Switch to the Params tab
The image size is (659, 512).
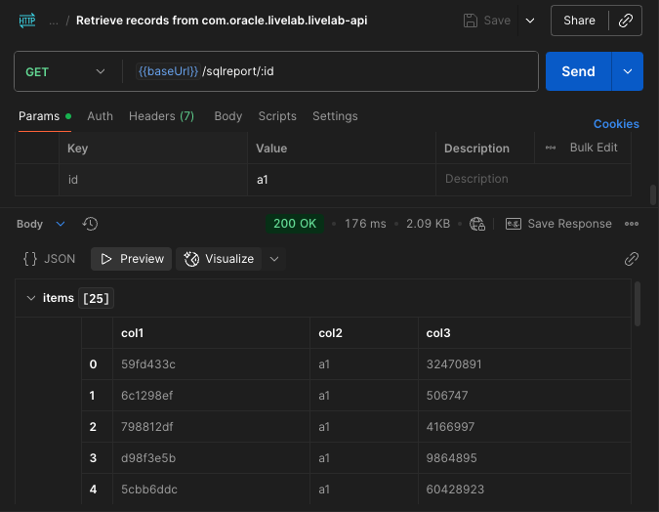click(45, 116)
